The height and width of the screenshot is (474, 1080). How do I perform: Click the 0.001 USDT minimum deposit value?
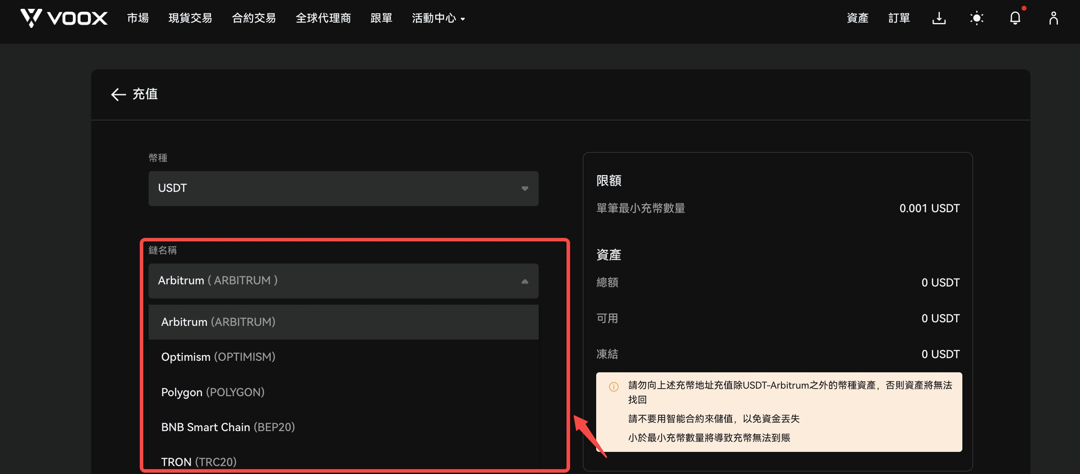(929, 208)
